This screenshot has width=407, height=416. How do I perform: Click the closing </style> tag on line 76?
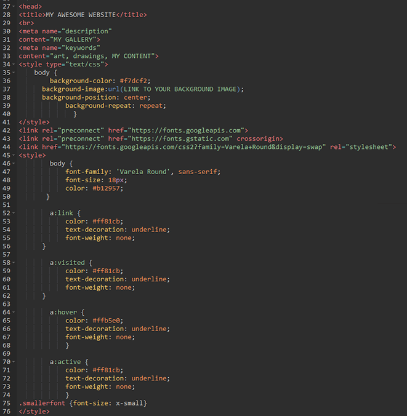(x=34, y=412)
